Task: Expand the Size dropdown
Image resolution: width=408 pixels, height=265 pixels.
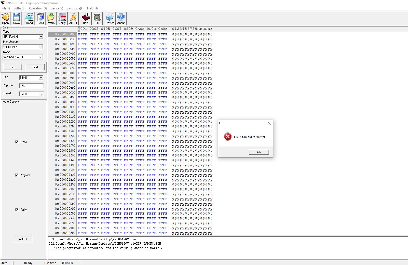Action: [x=41, y=78]
